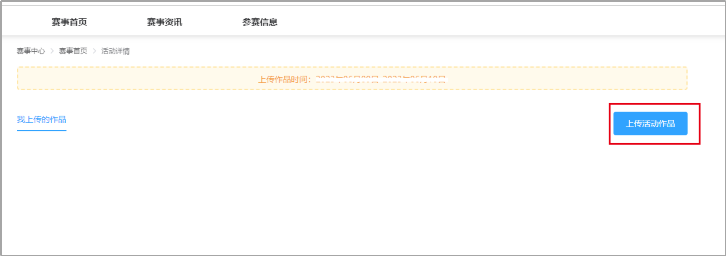Click the 赛事首页 breadcrumb link
The image size is (727, 257).
point(73,51)
